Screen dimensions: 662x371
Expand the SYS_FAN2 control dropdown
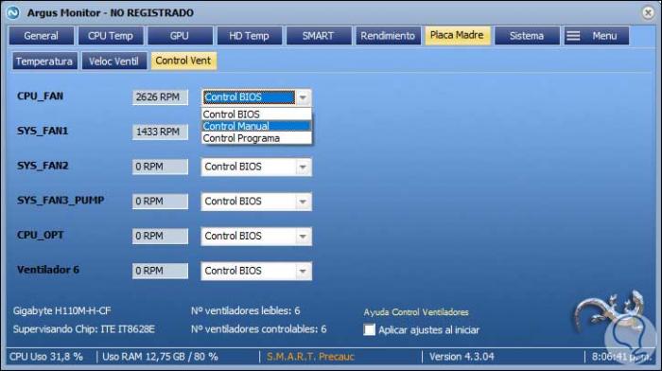pos(303,167)
